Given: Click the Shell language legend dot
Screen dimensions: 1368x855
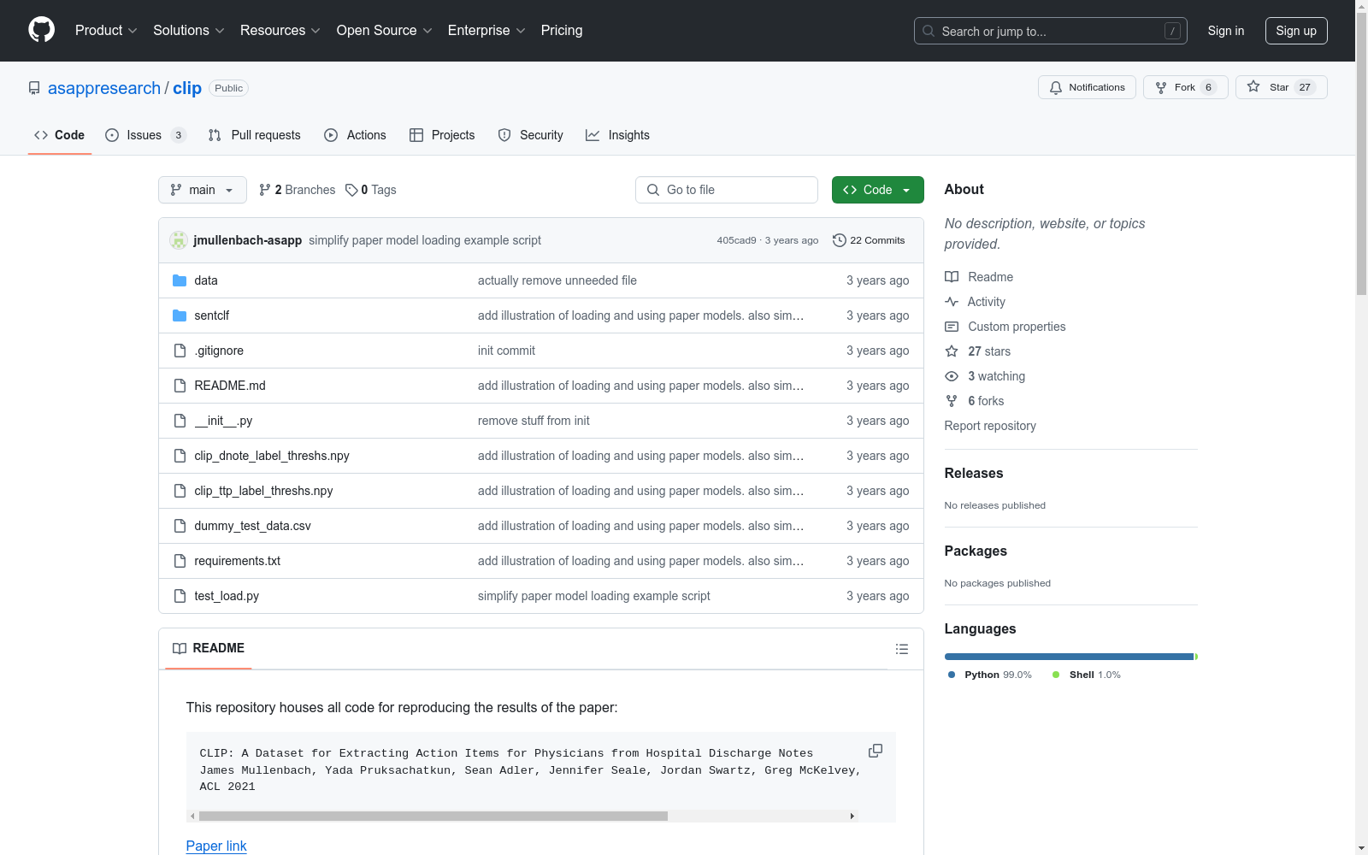Looking at the screenshot, I should point(1056,675).
